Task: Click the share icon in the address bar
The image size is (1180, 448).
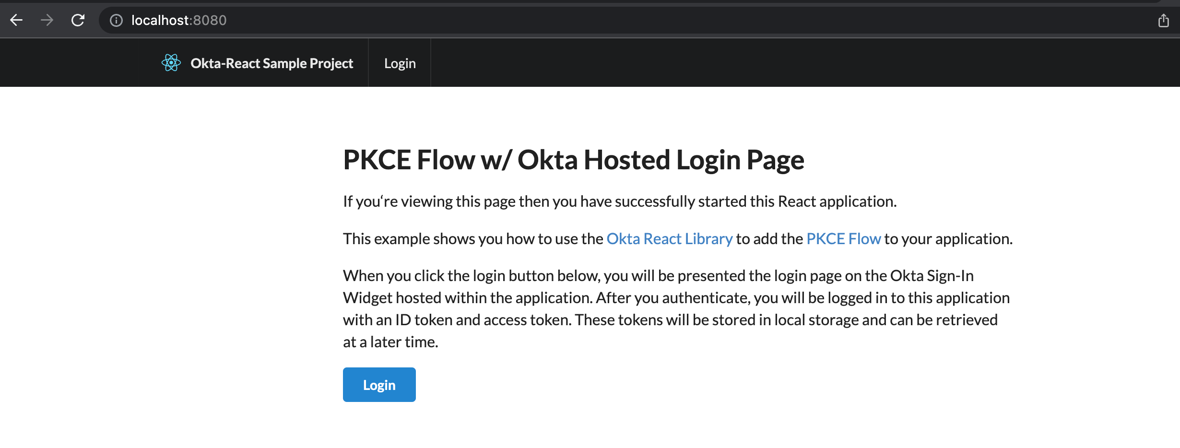Action: coord(1163,20)
